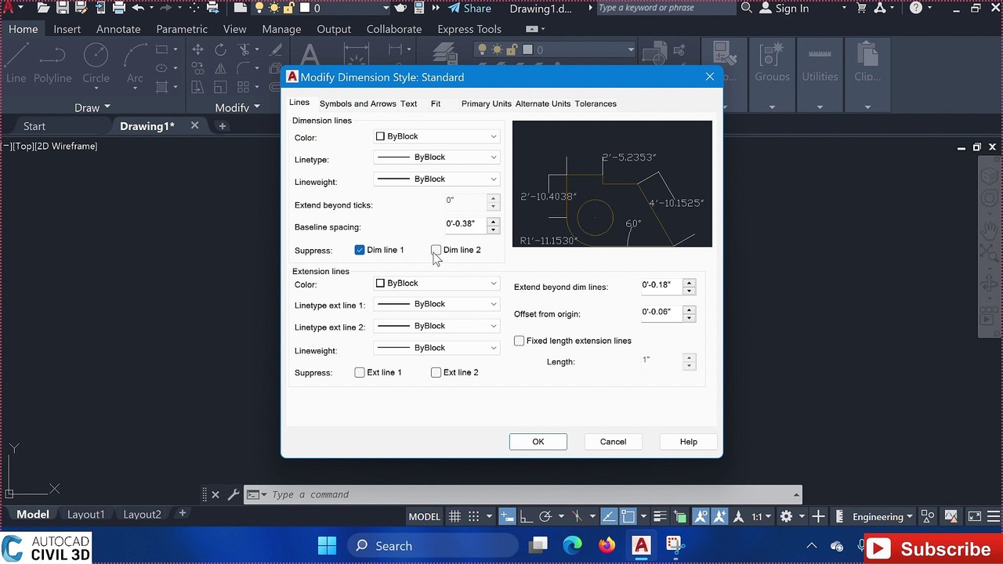Open the Customize gear icon in status bar

(786, 516)
